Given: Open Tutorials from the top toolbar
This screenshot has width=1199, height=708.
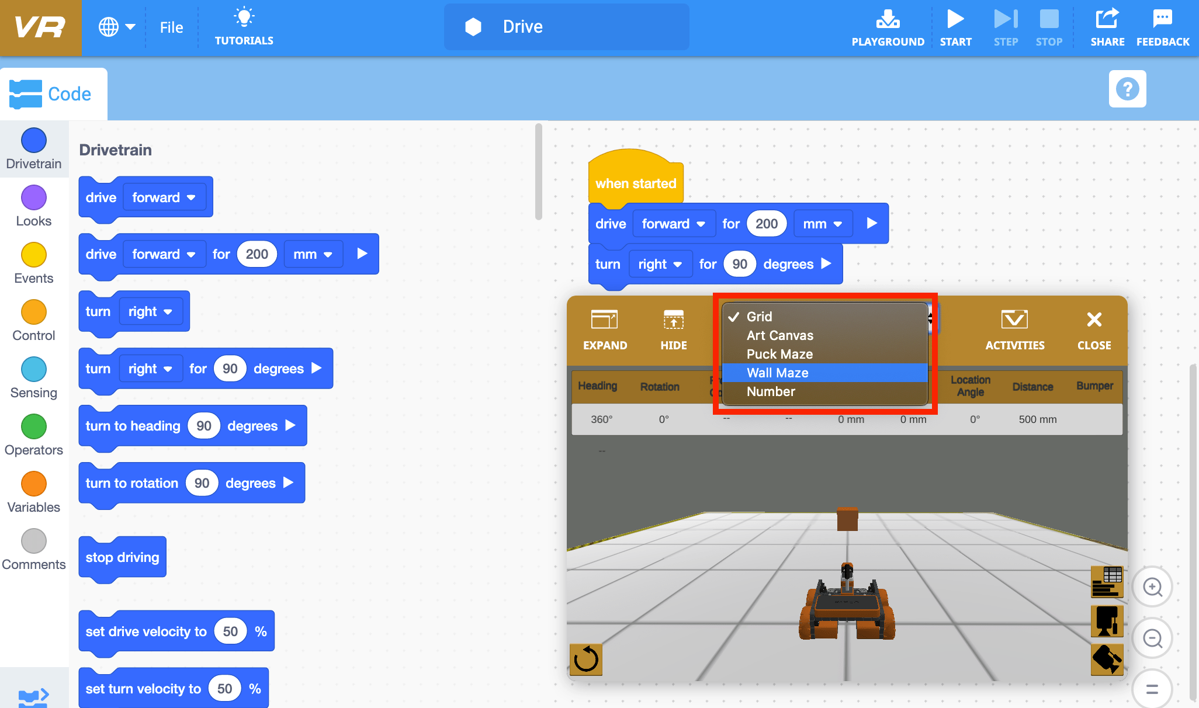Looking at the screenshot, I should click(x=244, y=26).
